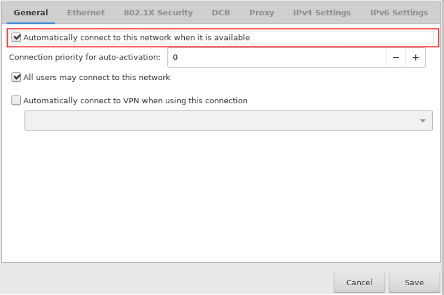The image size is (444, 295).
Task: Focus the connection priority number field
Action: pos(275,58)
